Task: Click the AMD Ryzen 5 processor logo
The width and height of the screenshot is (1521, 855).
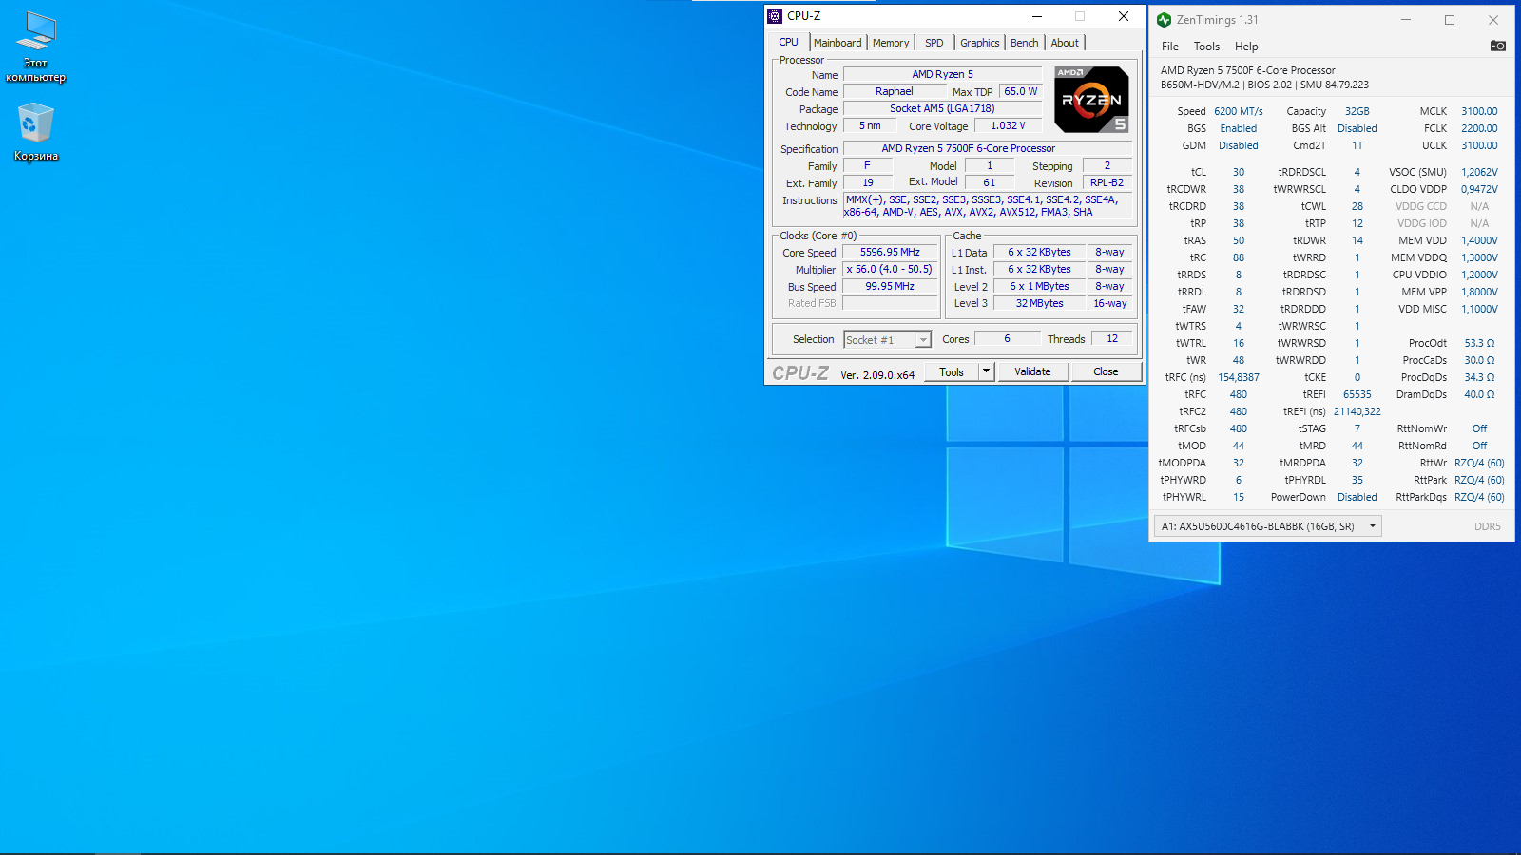Action: point(1091,99)
